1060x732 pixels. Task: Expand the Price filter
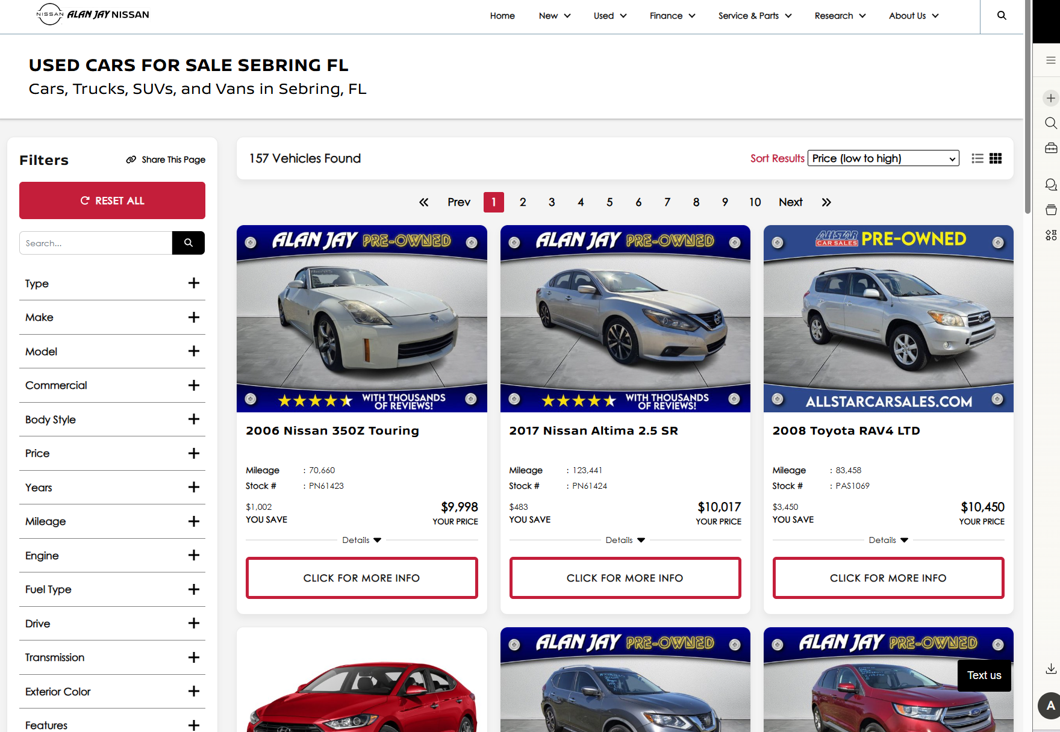112,453
